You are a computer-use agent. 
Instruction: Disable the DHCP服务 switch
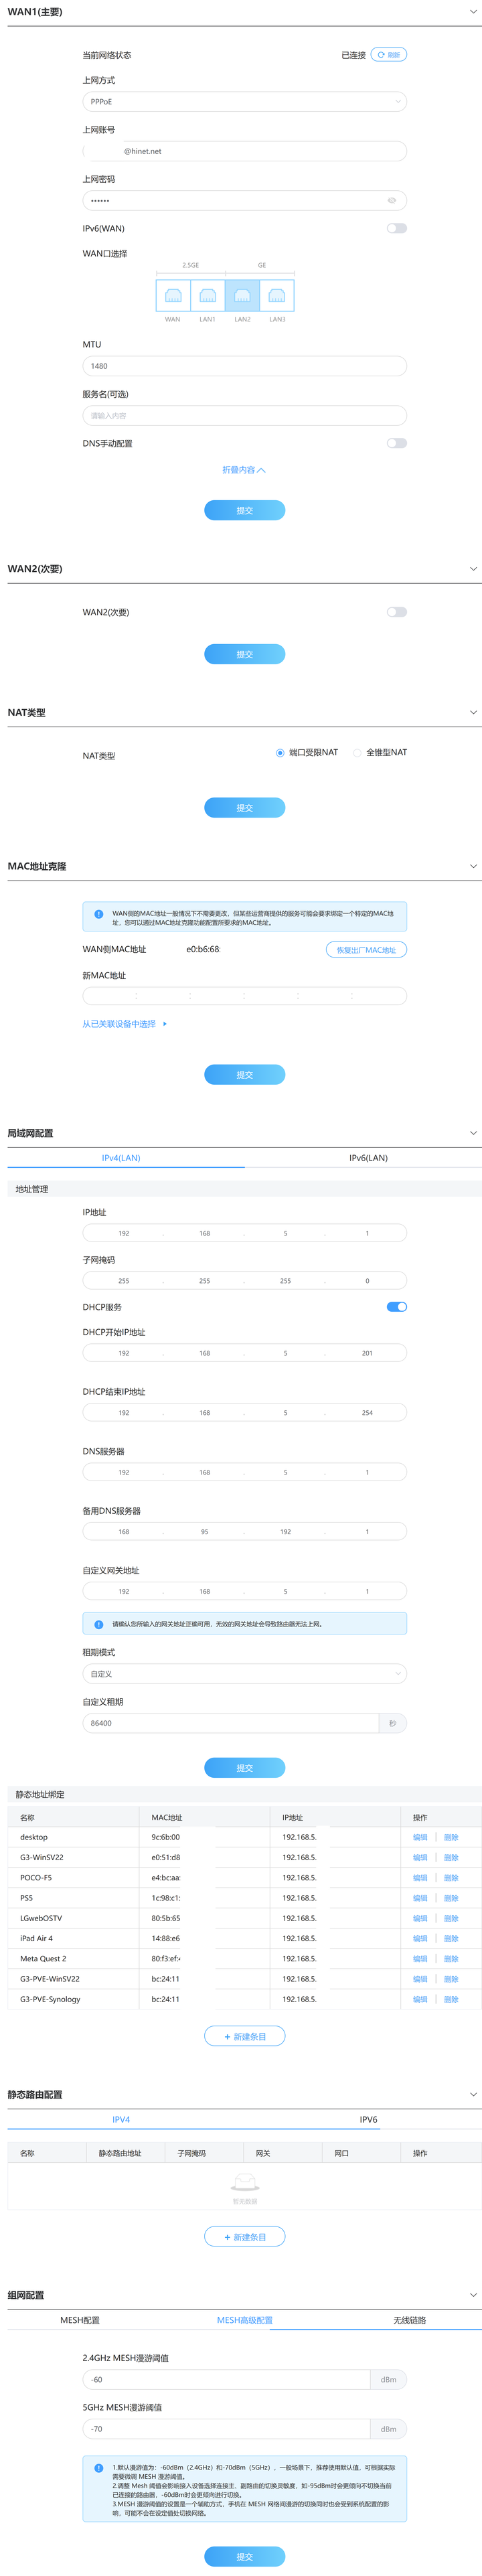click(397, 1307)
